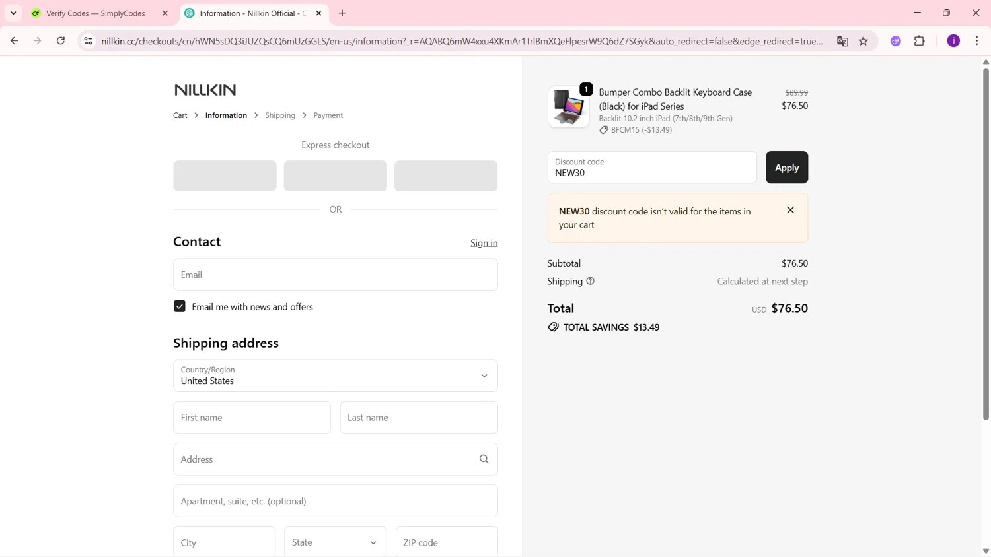This screenshot has height=557, width=991.
Task: Open a new browser tab
Action: point(342,13)
